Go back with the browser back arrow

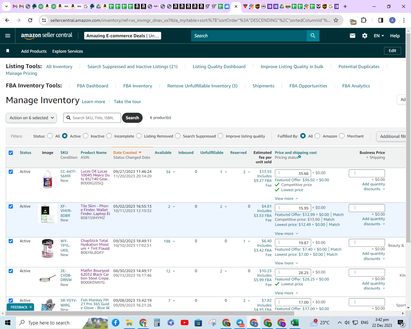pos(7,20)
